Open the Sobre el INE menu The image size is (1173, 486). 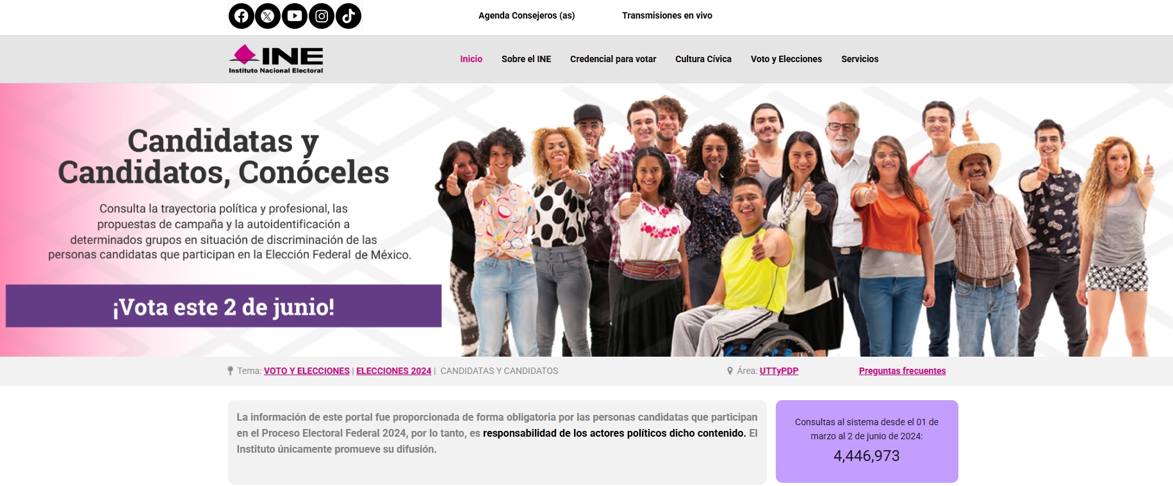point(526,59)
